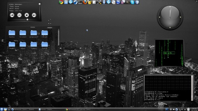This screenshot has width=198, height=111.
Task: Stop playback in the media player widget
Action: click(27, 15)
